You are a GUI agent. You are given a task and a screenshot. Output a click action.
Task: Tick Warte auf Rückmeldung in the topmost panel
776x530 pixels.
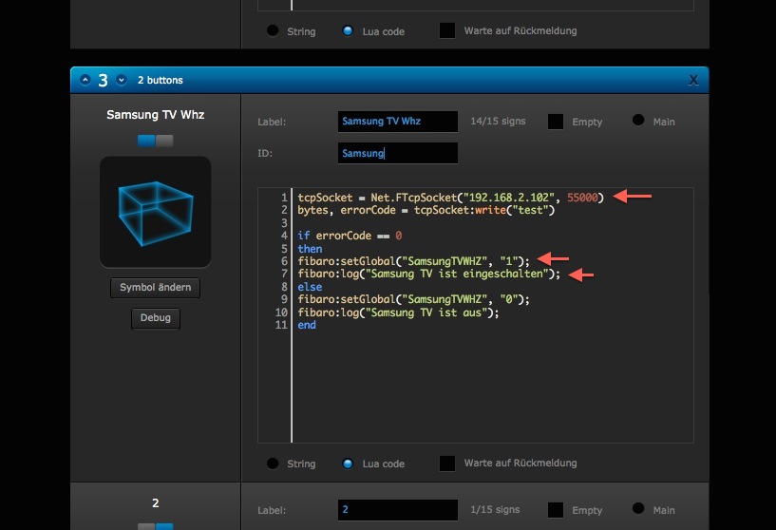tap(447, 30)
